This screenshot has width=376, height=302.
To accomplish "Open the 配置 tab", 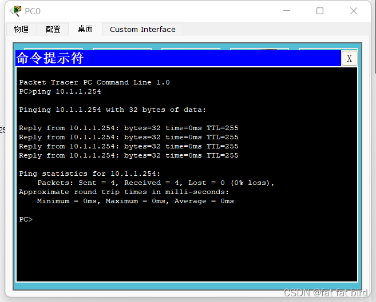I will pyautogui.click(x=53, y=29).
